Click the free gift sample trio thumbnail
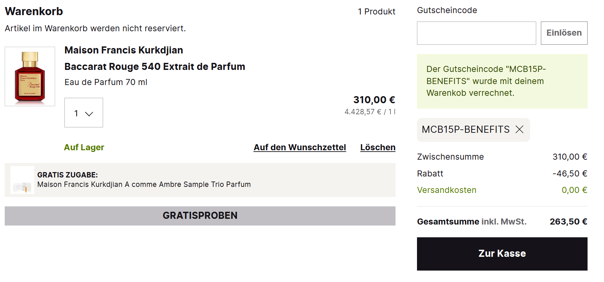The image size is (604, 282). (22, 180)
